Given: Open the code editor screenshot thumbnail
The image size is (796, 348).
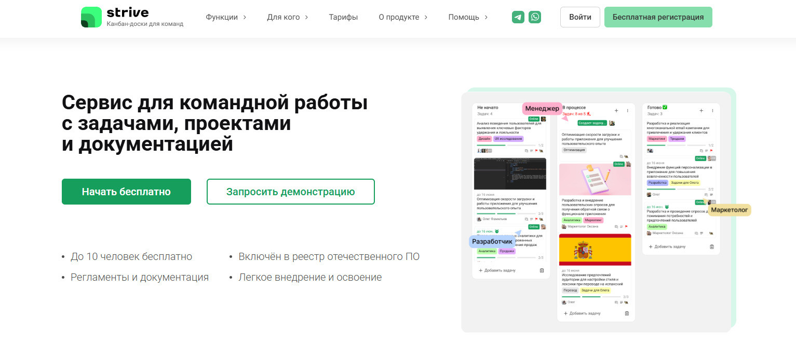Looking at the screenshot, I should (x=510, y=174).
